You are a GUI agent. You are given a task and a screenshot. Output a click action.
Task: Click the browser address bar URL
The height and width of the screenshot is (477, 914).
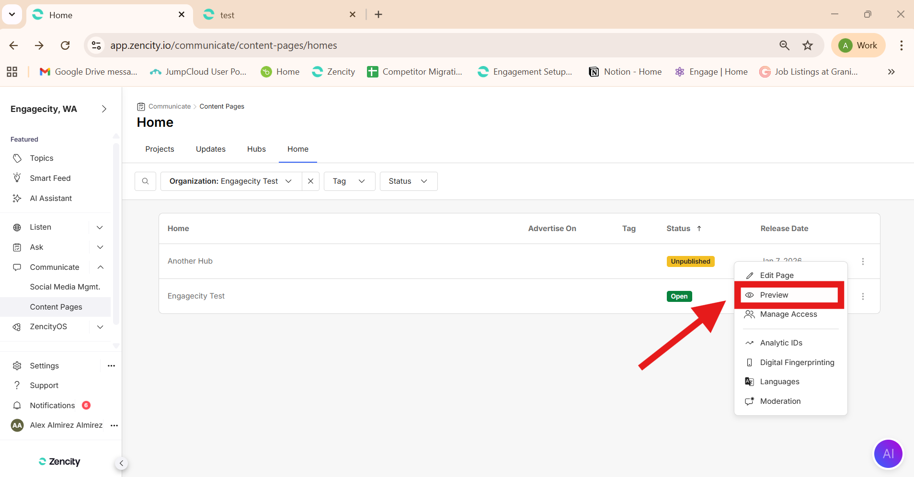coord(224,45)
